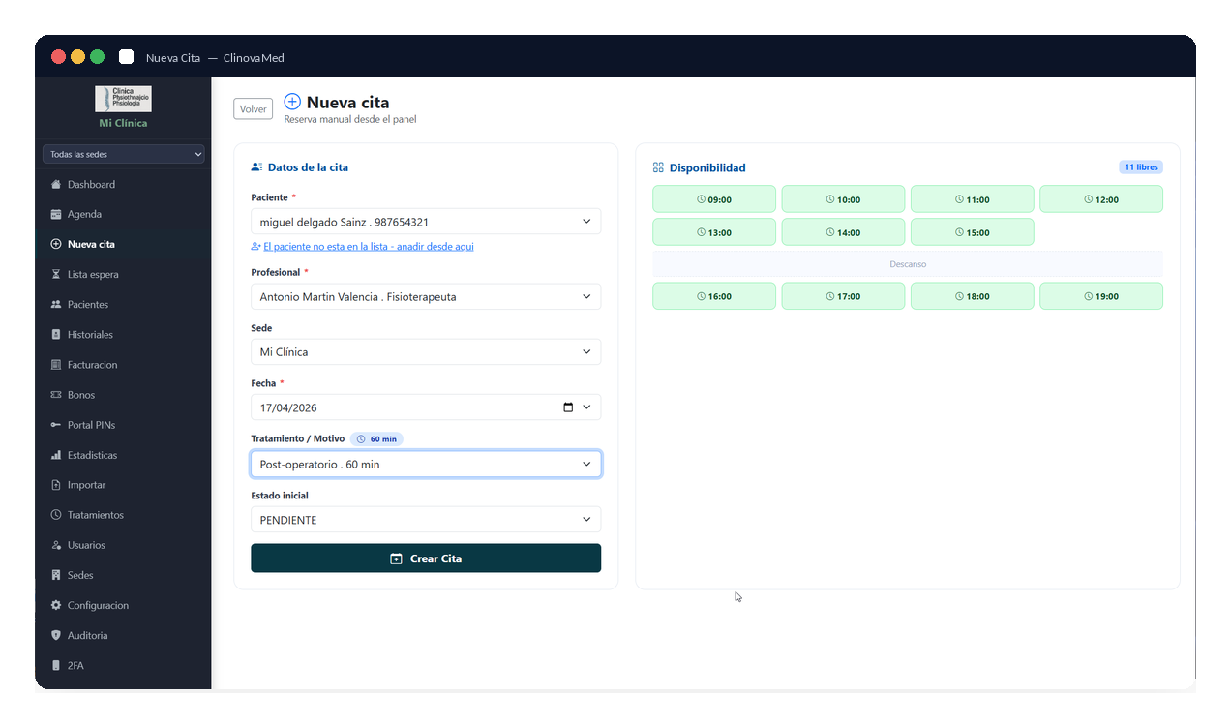Click the green maximize window button
Image resolution: width=1231 pixels, height=724 pixels.
97,57
